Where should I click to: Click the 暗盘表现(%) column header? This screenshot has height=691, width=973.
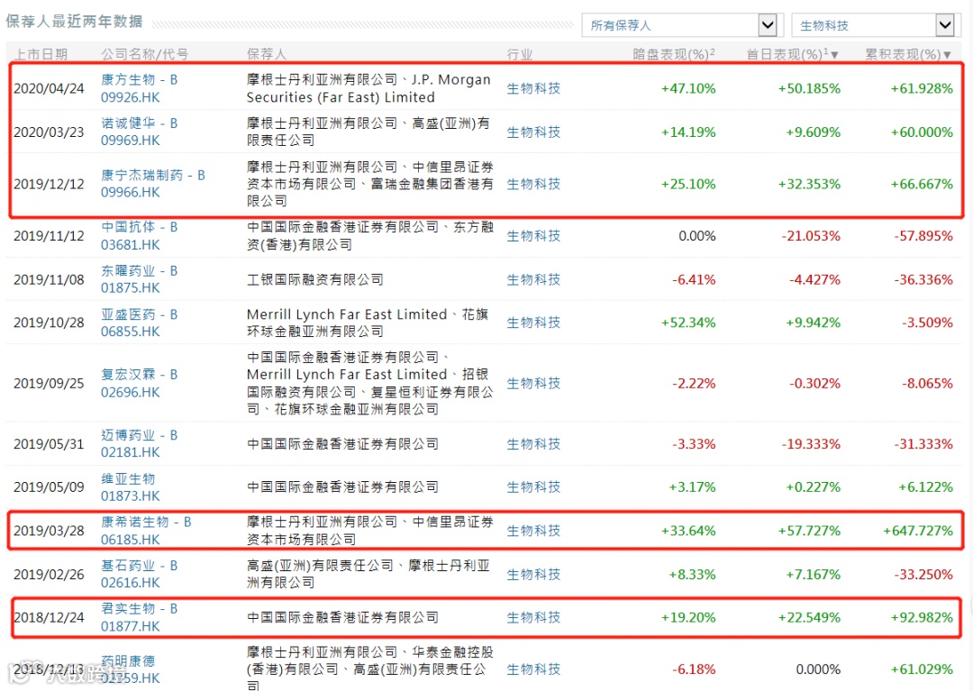tap(673, 55)
